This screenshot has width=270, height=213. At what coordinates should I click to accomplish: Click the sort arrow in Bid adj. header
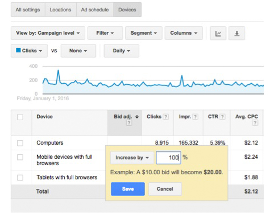click(x=137, y=117)
